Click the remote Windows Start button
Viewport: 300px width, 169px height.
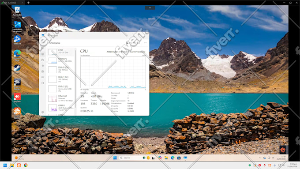pos(115,158)
